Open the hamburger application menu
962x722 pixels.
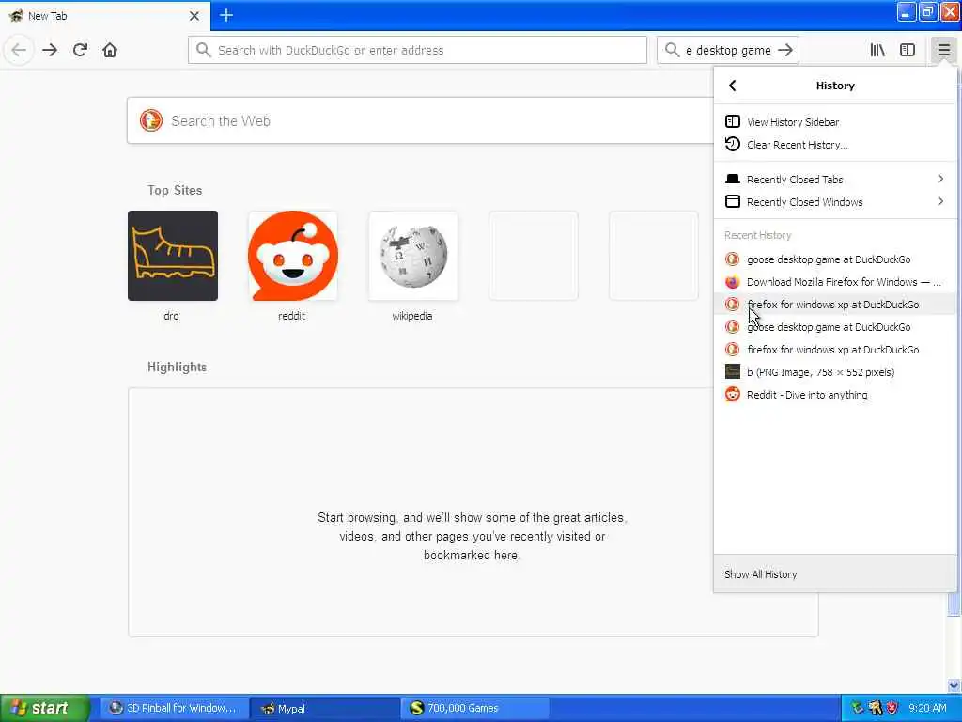[x=943, y=50]
